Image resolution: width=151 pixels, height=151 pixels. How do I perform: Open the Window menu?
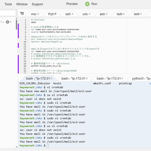(x=22, y=4)
